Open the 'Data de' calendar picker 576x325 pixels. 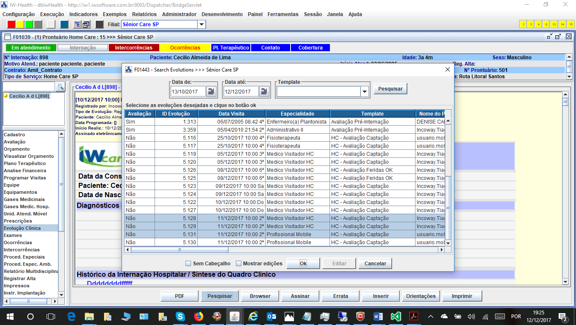(x=211, y=91)
